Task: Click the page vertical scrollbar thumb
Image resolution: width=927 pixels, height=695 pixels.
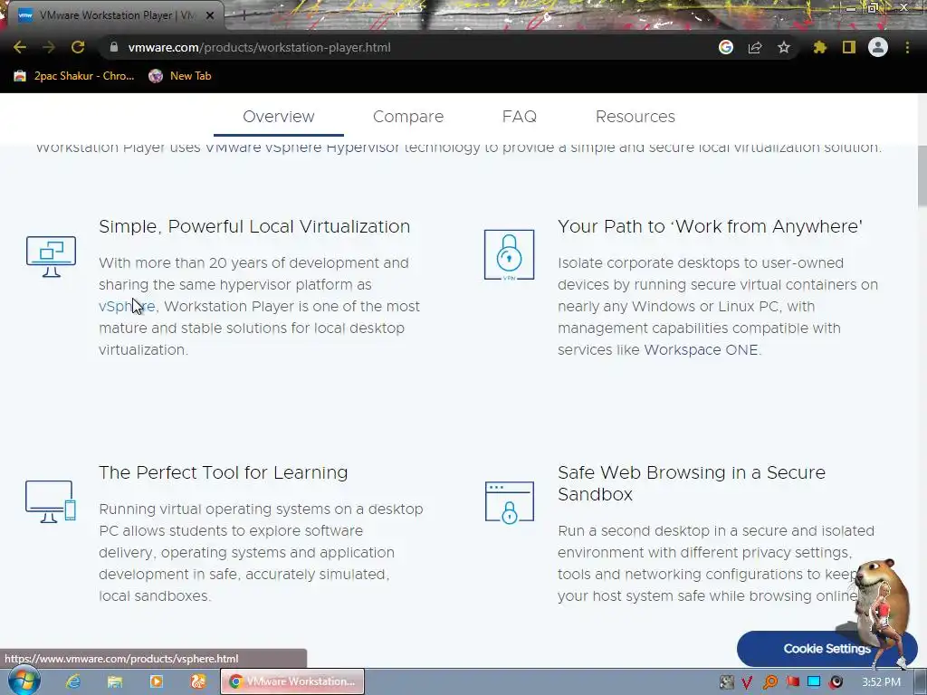Action: (922, 176)
